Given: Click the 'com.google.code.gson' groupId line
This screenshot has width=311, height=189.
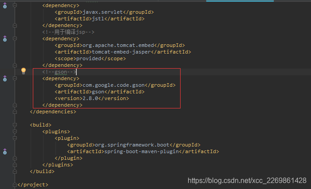Looking at the screenshot, I should 115,85.
